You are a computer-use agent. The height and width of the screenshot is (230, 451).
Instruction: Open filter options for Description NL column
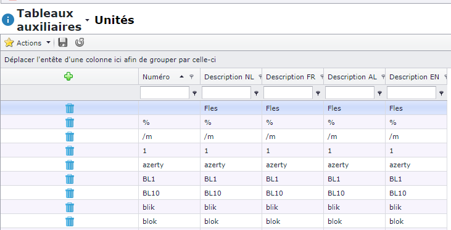pyautogui.click(x=256, y=93)
